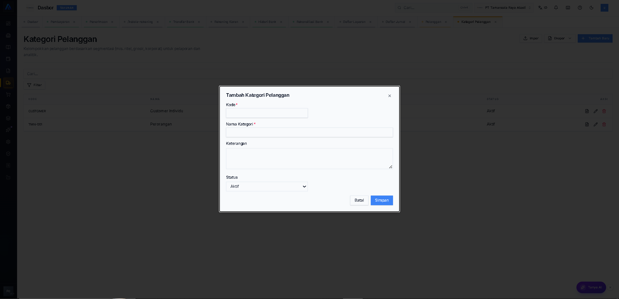Toggle dark mode moon icon
The image size is (619, 299).
pos(592,7)
